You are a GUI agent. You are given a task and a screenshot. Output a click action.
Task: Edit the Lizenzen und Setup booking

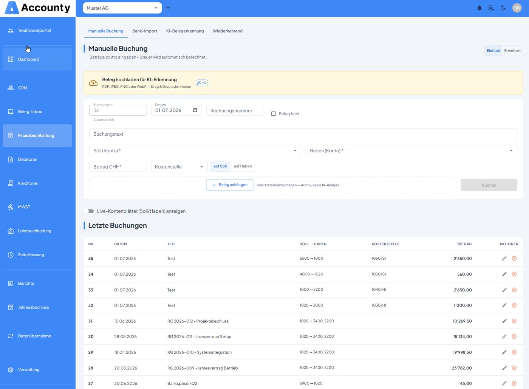pos(504,336)
